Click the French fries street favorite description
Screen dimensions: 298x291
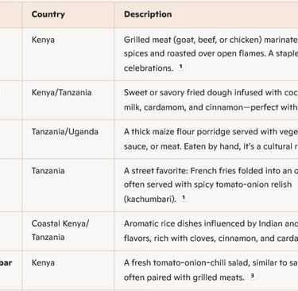(x=211, y=184)
